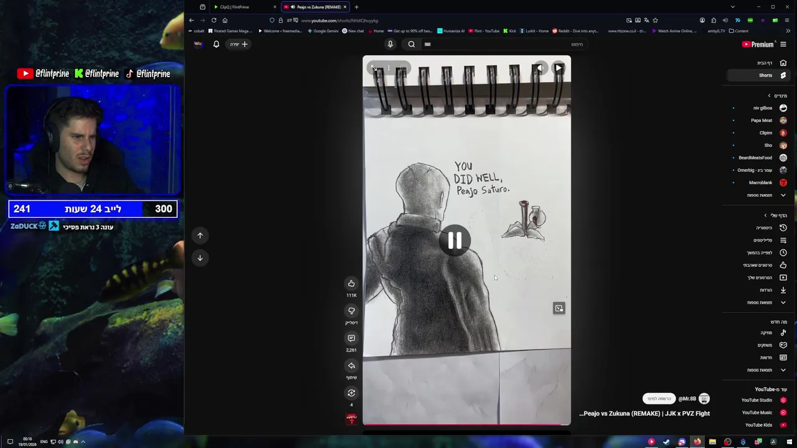Image resolution: width=797 pixels, height=448 pixels.
Task: Click the YouTube search magnifier button
Action: tap(412, 44)
